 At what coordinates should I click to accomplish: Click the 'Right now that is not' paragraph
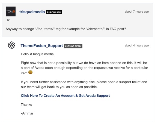[84, 68]
